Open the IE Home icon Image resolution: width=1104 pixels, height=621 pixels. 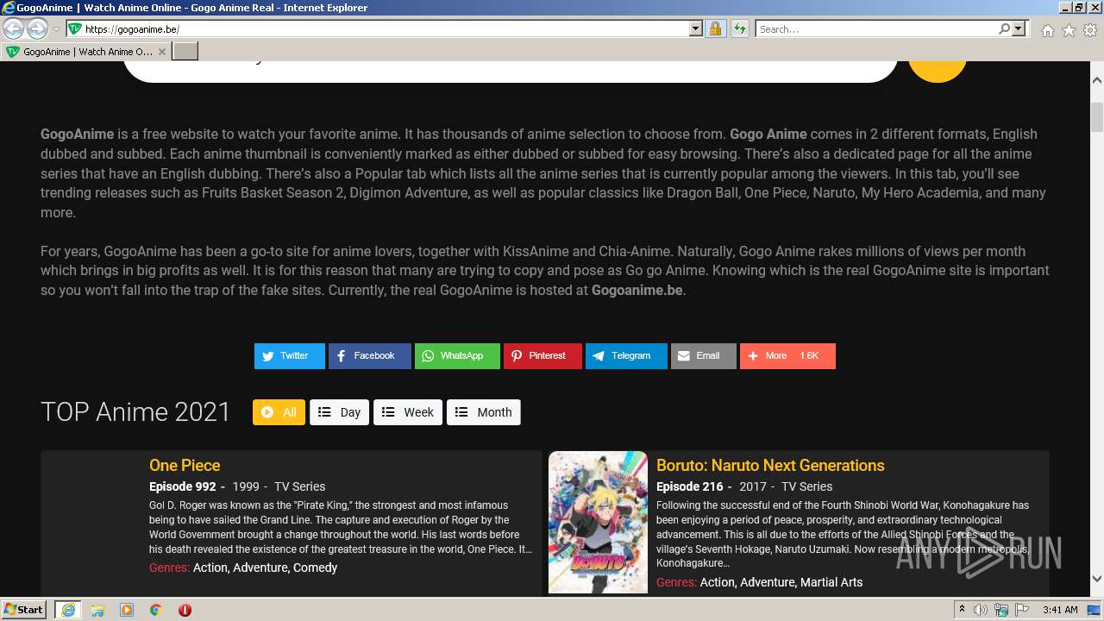(1047, 30)
